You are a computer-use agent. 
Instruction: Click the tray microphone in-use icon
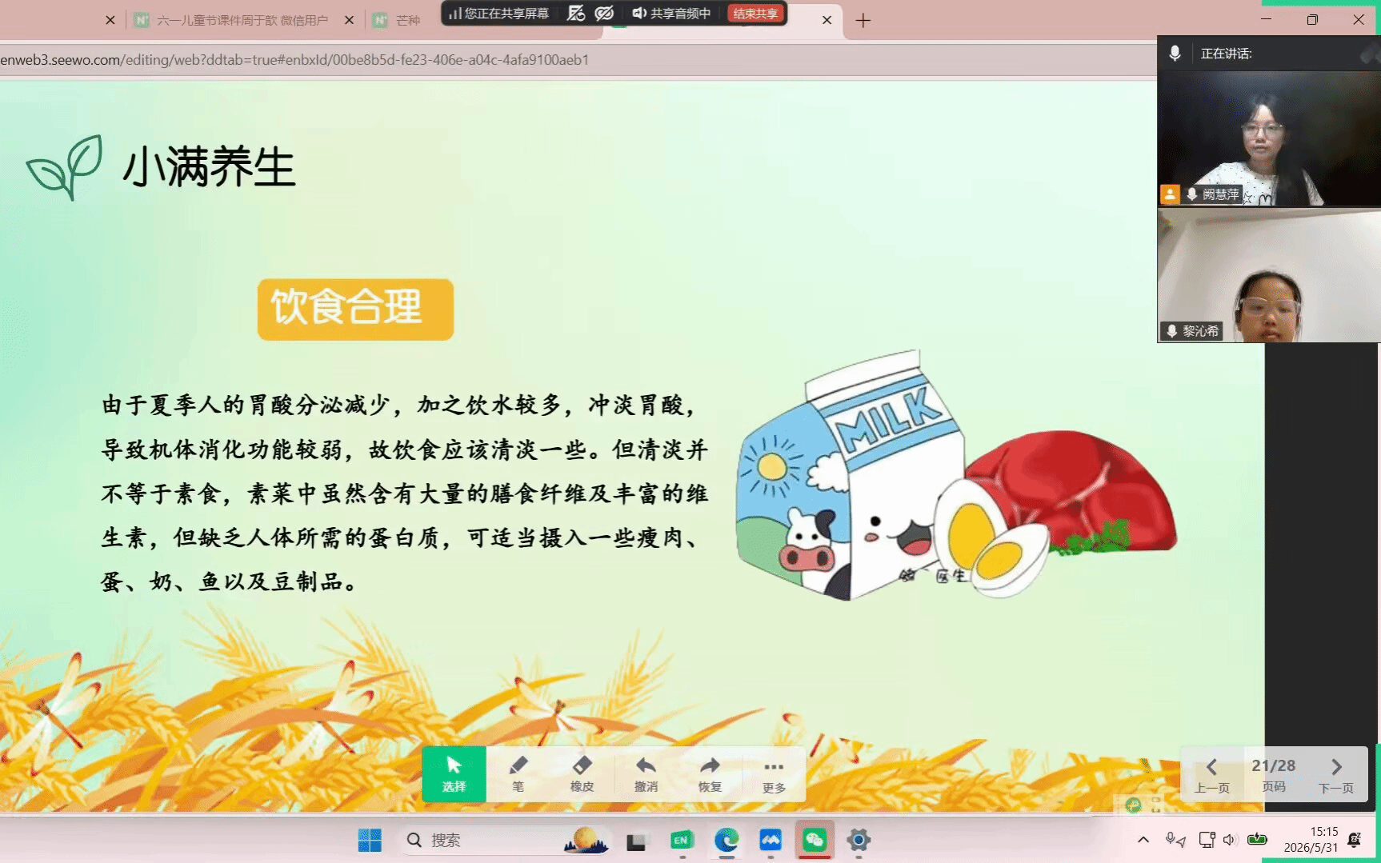[1175, 840]
